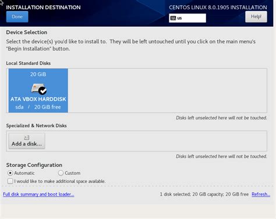Click the CENTOS LINUX 8.0.1905 INSTALLATION title
Viewport: 276px width, 219px height.
pos(218,8)
